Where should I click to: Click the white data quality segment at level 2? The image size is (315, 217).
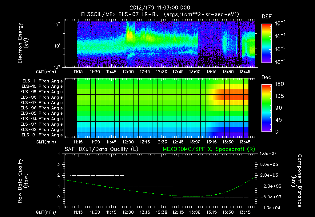(x=97, y=175)
